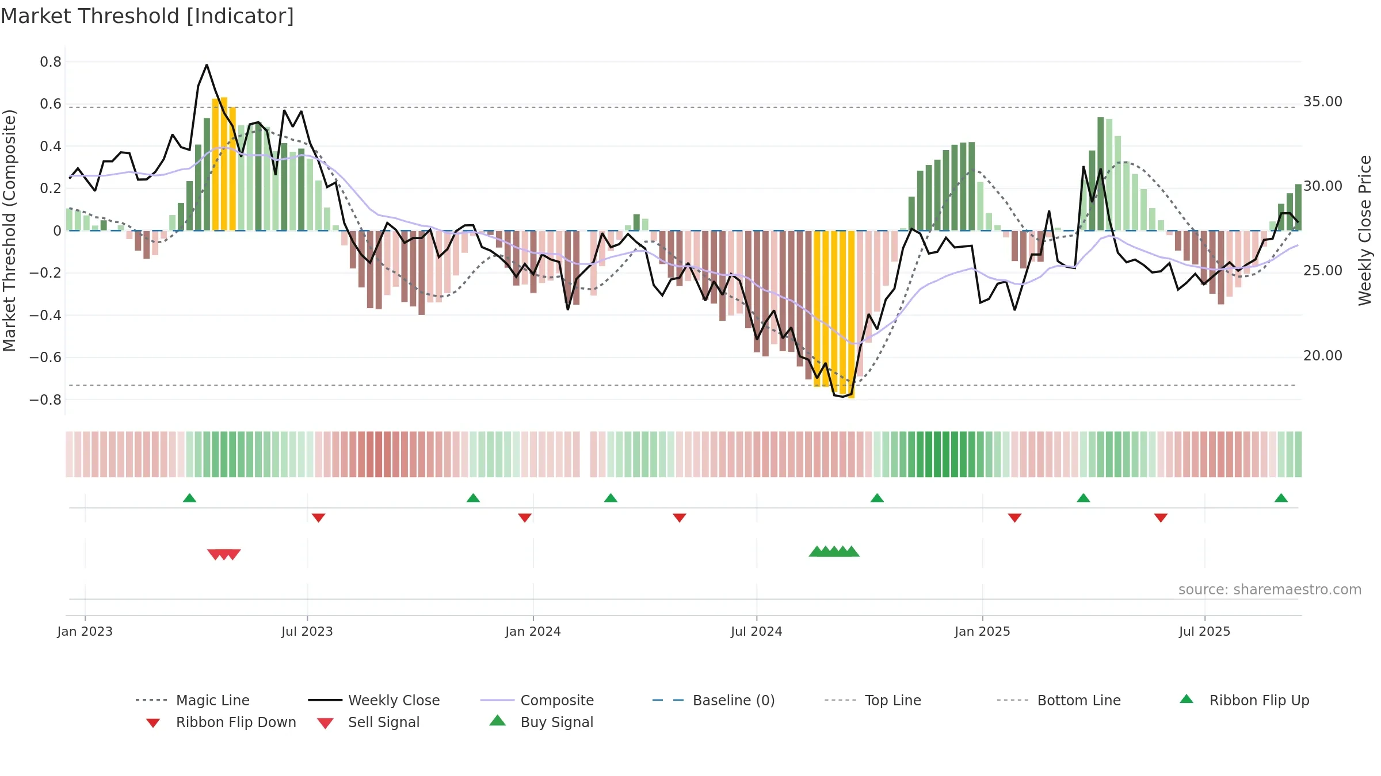
Task: Click the Jan 2024 x-axis label
Action: pos(533,631)
